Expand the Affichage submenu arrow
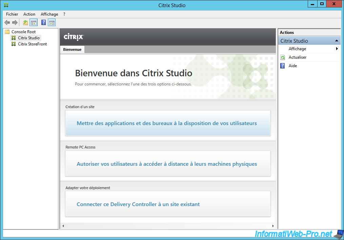Image resolution: width=344 pixels, height=240 pixels. 337,49
